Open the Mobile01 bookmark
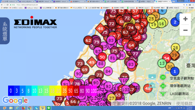The height and width of the screenshot is (110, 195). (131, 8)
